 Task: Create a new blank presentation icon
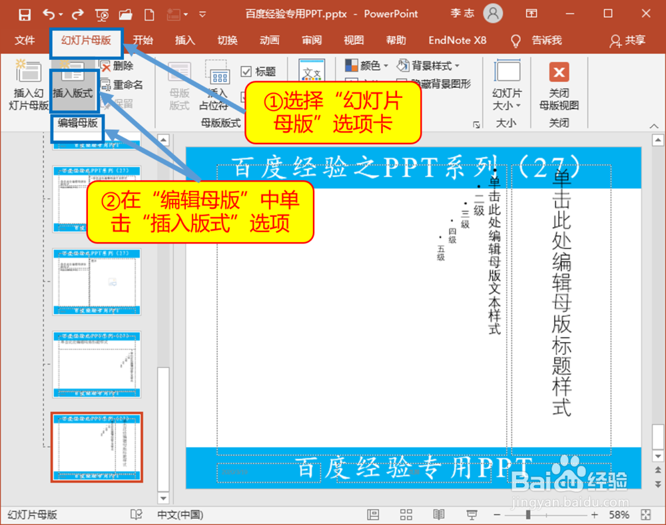click(x=149, y=15)
